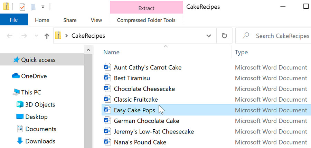The width and height of the screenshot is (311, 148).
Task: Open the Customize Quick Access Toolbar dropdown
Action: [43, 7]
